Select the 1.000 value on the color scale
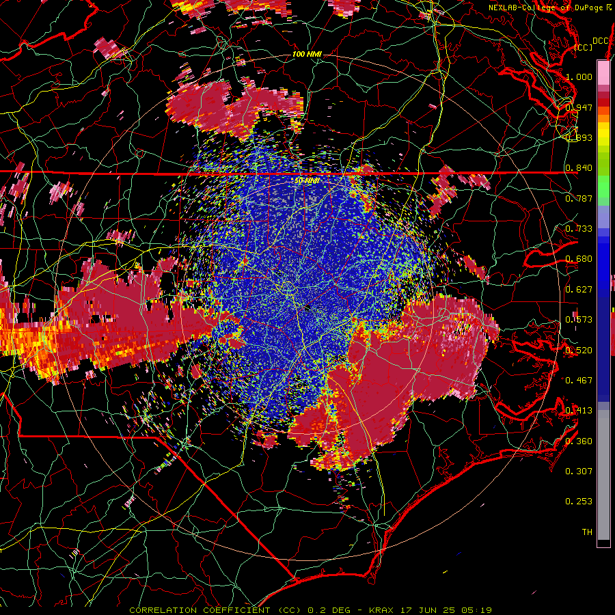Image resolution: width=615 pixels, height=615 pixels. click(x=579, y=77)
